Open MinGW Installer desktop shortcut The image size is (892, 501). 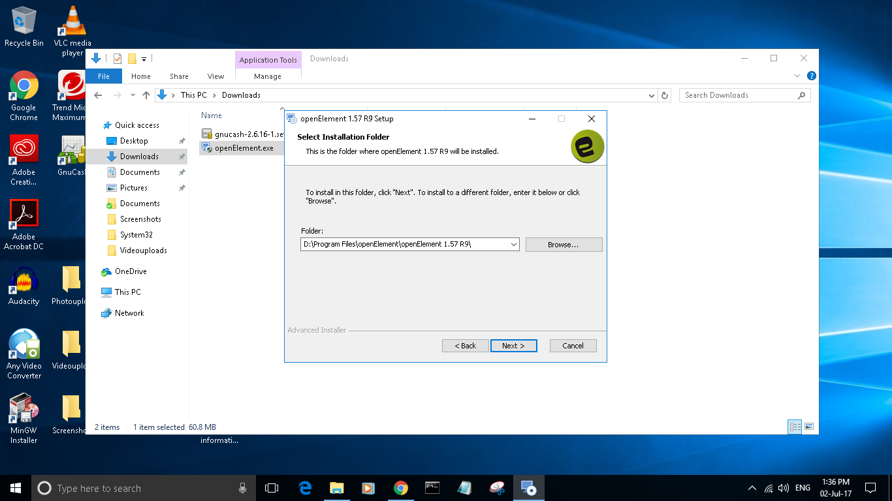point(24,418)
